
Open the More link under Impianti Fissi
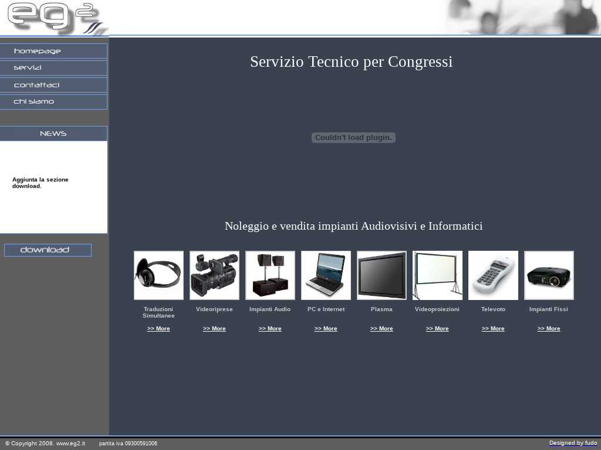click(549, 329)
